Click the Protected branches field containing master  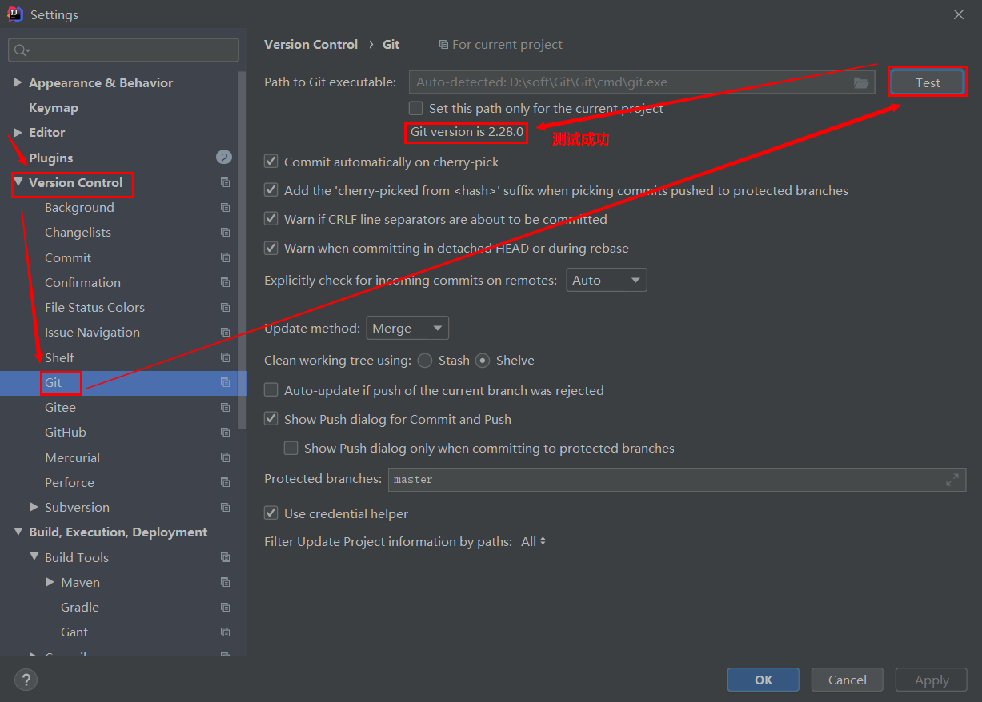point(677,480)
